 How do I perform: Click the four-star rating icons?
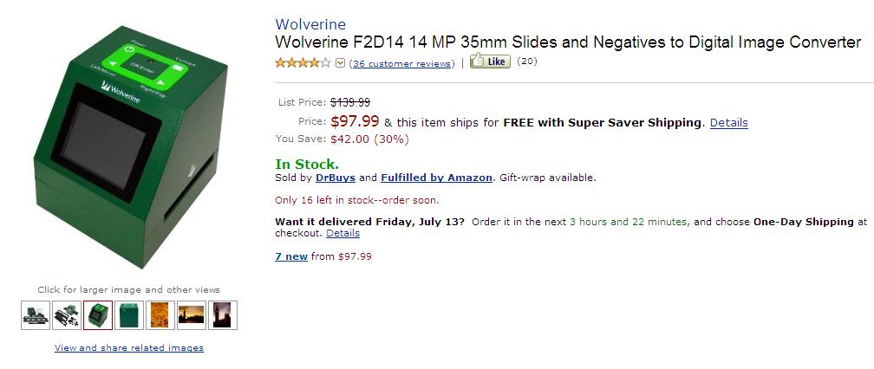point(303,62)
